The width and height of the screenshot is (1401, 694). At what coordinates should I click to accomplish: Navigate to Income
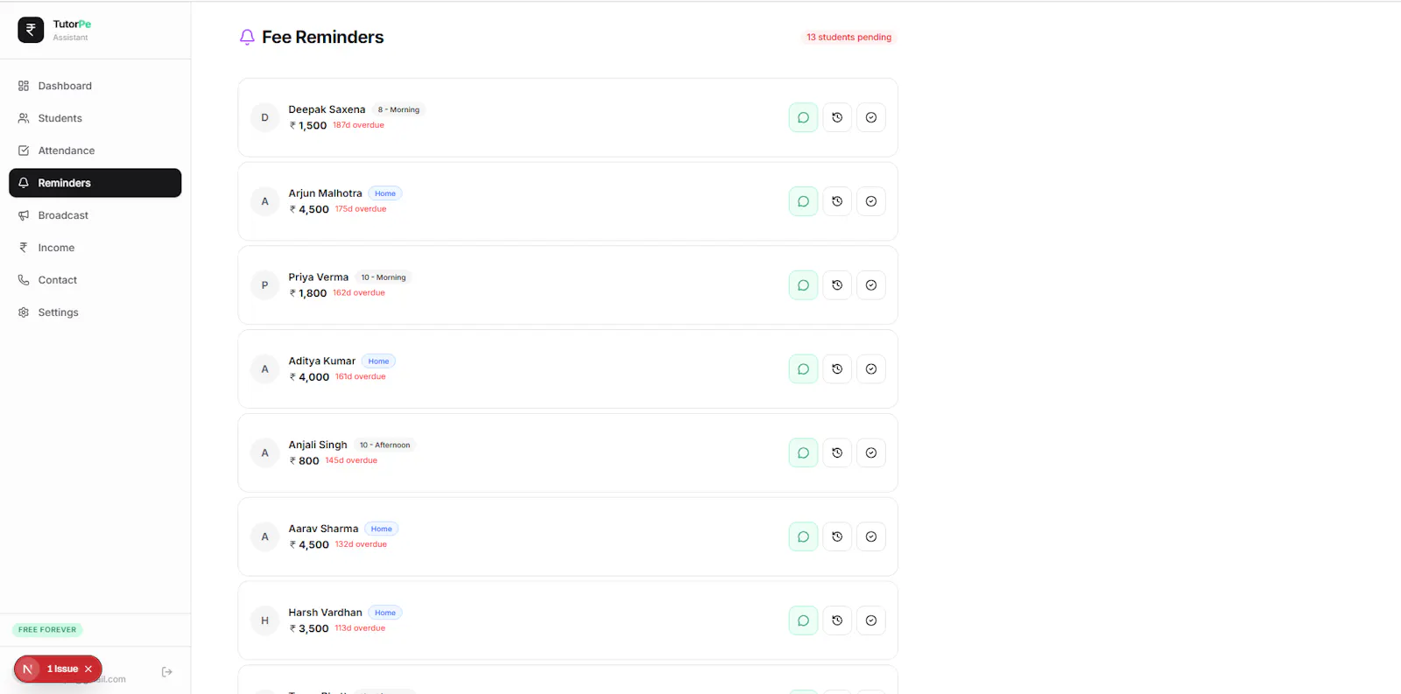95,248
